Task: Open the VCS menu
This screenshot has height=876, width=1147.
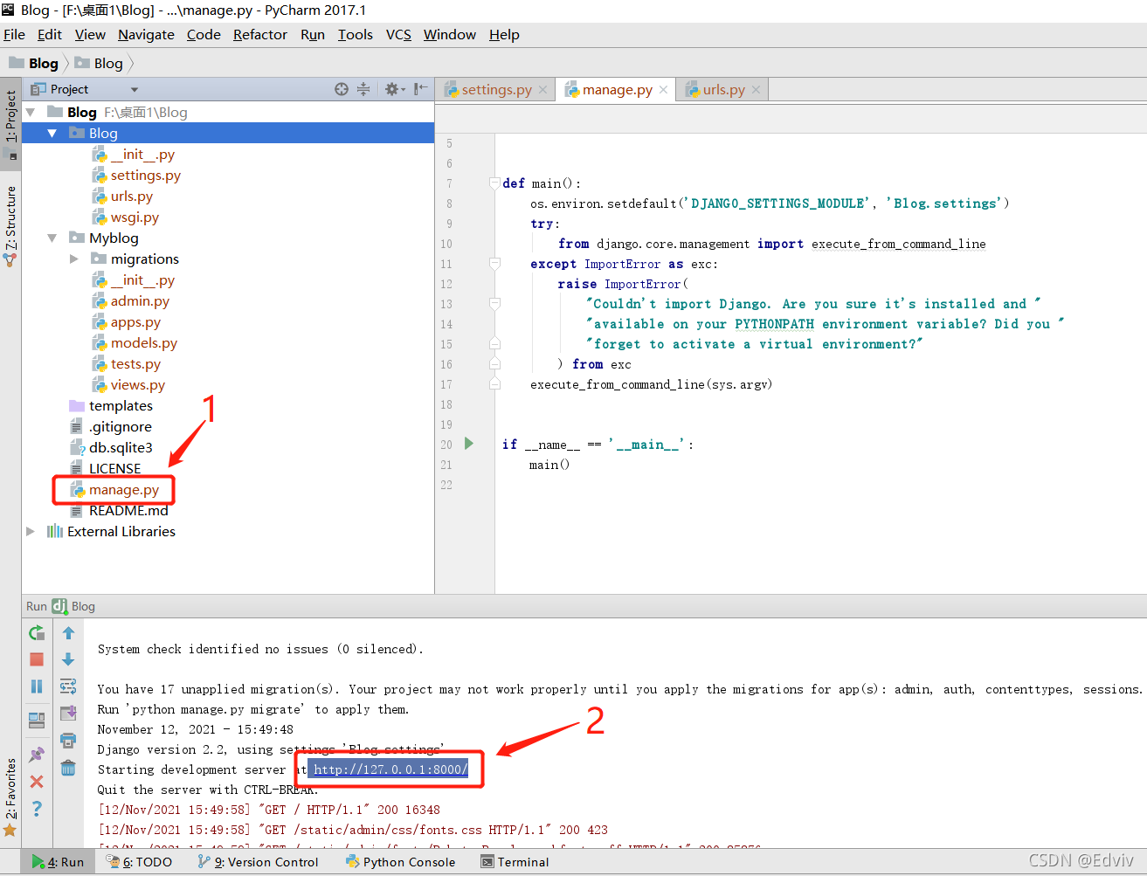Action: 398,35
